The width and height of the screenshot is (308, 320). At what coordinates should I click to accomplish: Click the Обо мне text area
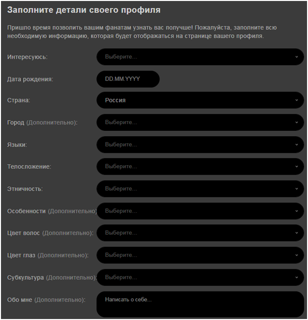click(200, 304)
